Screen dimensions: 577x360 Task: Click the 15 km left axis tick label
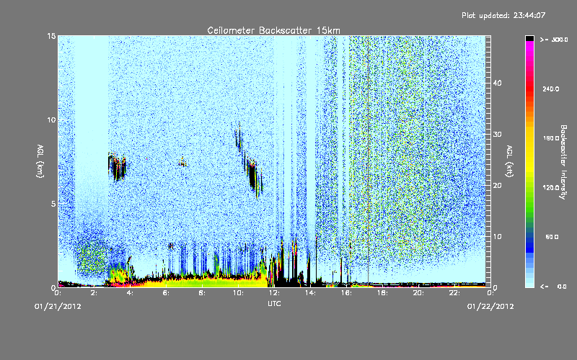click(x=51, y=36)
